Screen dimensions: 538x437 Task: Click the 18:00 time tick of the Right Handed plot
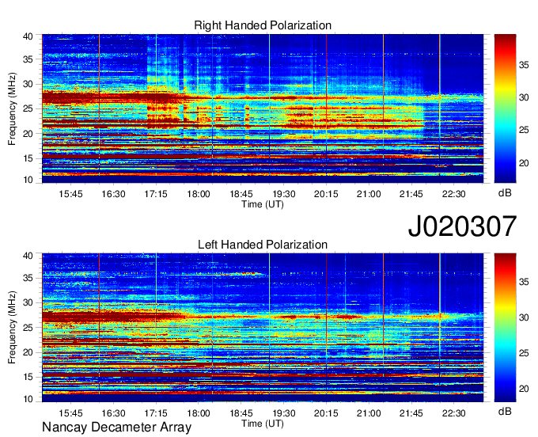(x=199, y=194)
